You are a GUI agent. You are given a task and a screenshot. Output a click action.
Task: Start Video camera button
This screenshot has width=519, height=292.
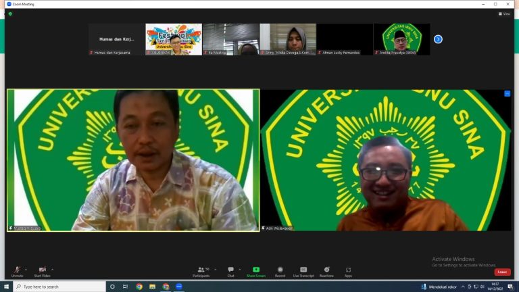(x=42, y=272)
